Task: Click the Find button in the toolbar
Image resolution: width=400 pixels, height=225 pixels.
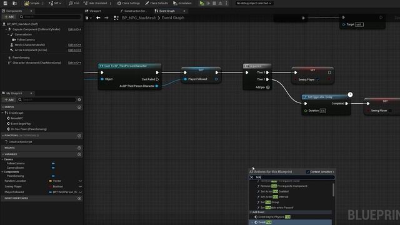Action: pos(74,3)
